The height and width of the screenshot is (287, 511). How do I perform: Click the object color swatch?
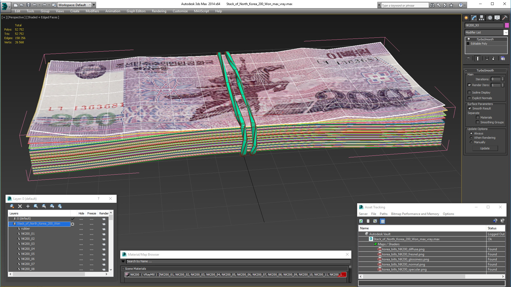click(x=507, y=25)
